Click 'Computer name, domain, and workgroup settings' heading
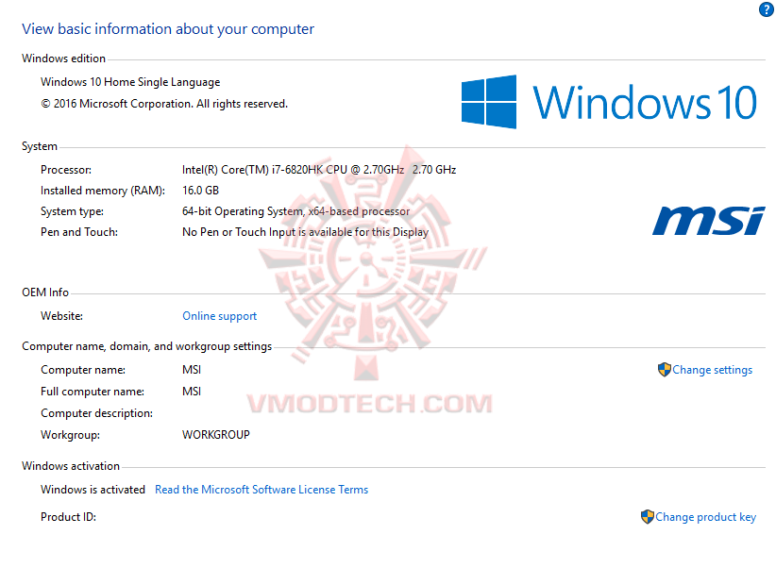Image resolution: width=776 pixels, height=568 pixels. coord(146,346)
